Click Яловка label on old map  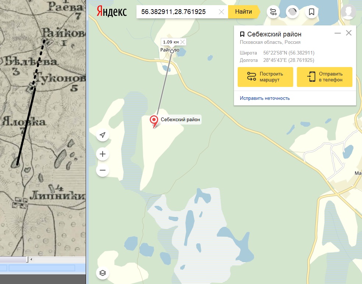click(x=24, y=122)
